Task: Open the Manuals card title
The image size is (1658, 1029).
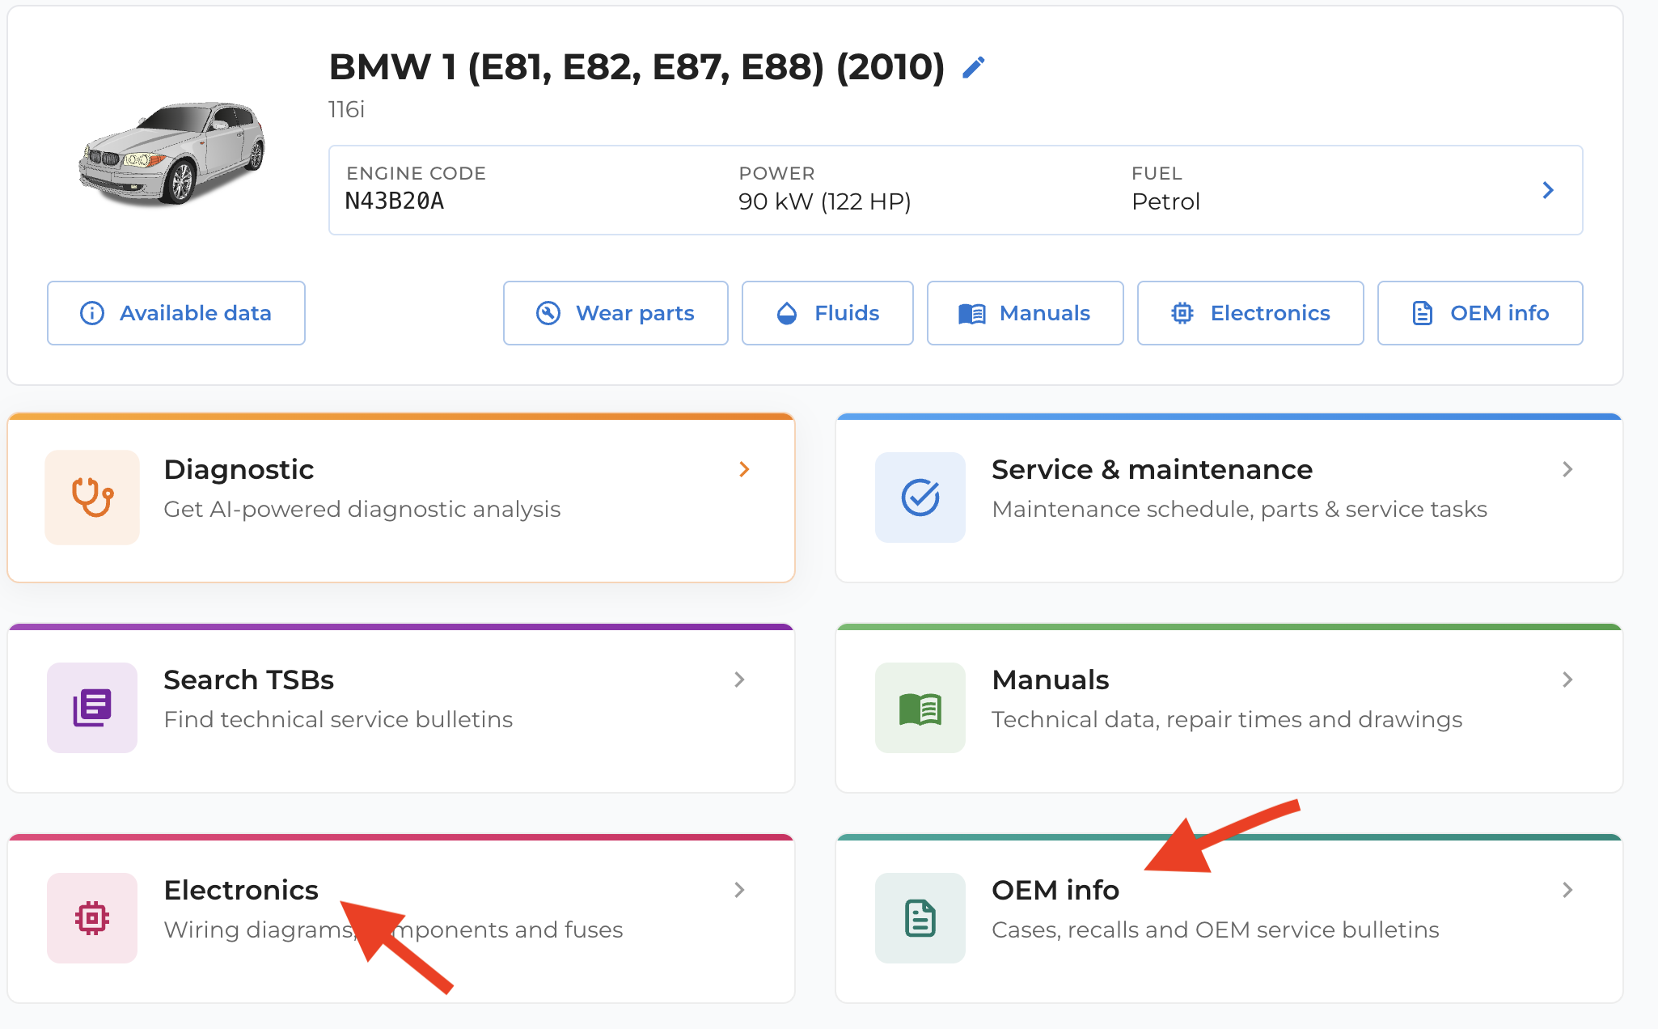Action: tap(1051, 680)
